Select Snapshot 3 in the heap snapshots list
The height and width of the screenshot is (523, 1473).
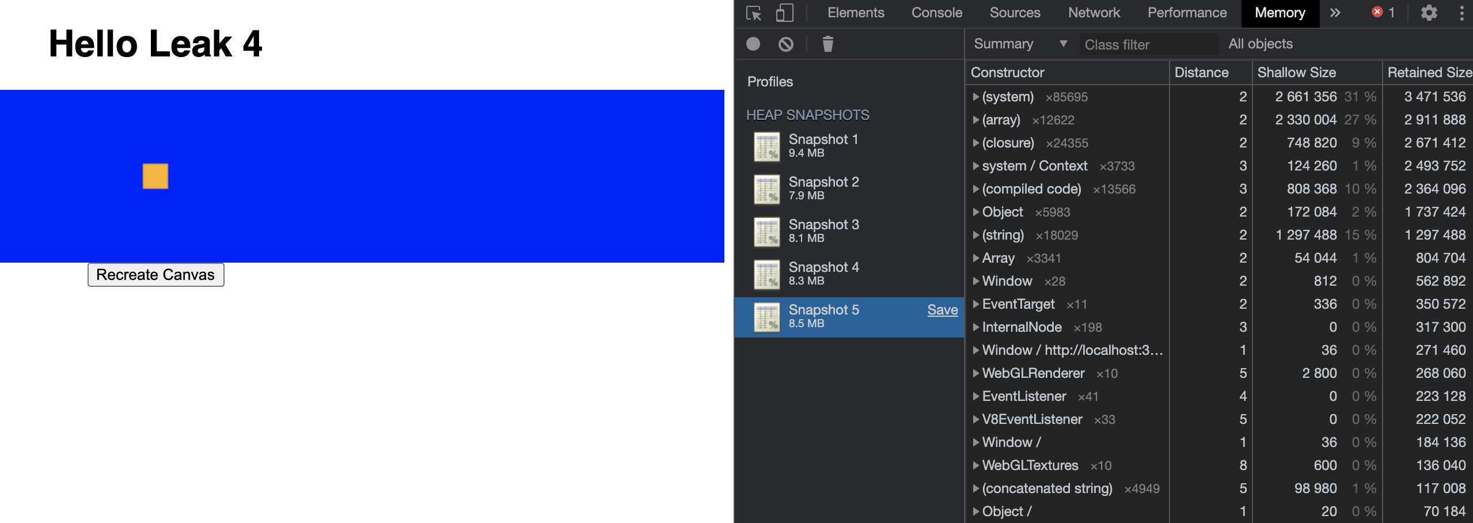click(823, 230)
